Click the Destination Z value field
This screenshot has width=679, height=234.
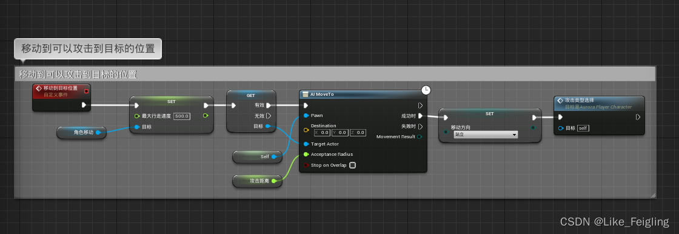(x=358, y=133)
